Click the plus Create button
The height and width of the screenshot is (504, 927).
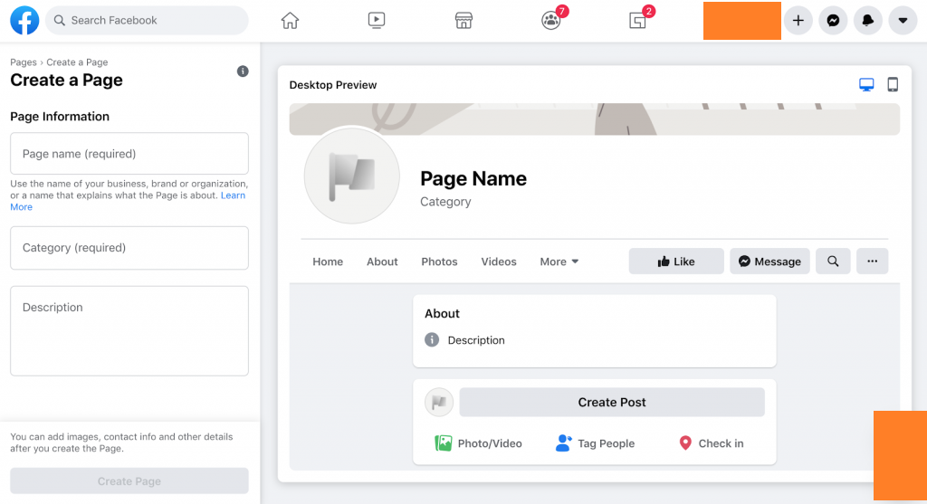[x=798, y=21]
